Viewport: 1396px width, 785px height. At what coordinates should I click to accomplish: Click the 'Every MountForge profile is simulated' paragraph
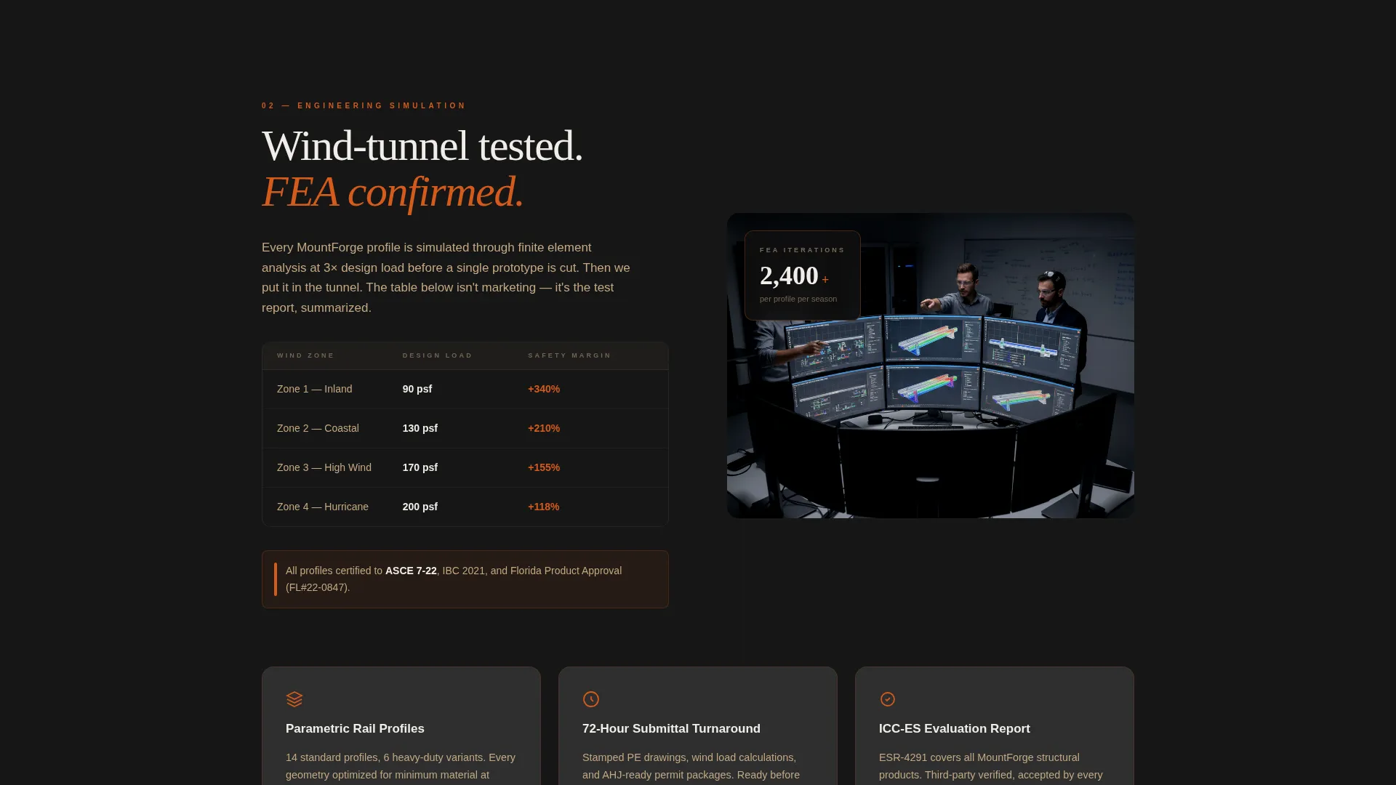click(x=446, y=278)
